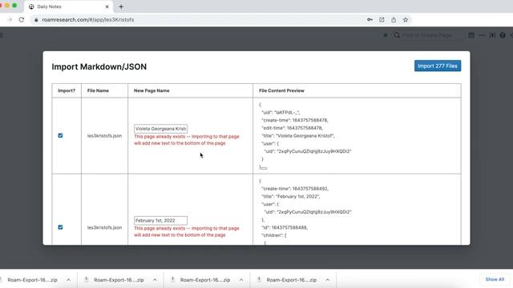Click the Import? column header
The width and height of the screenshot is (513, 288).
click(67, 90)
